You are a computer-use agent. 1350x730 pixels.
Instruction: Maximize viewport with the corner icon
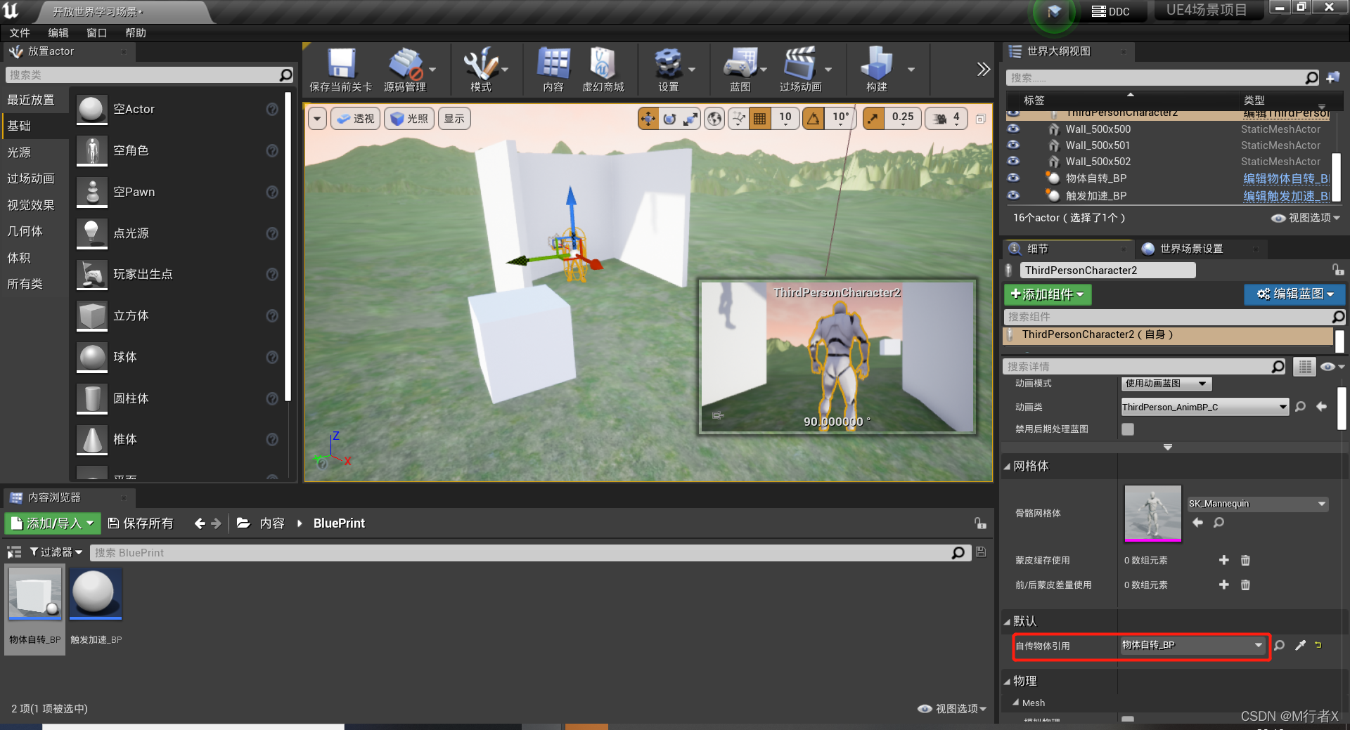(x=981, y=119)
